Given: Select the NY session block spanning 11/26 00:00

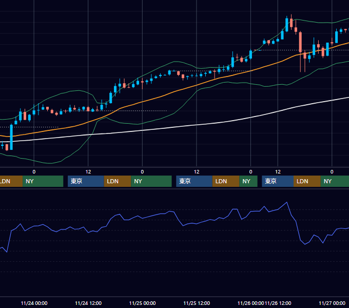Looking at the screenshot, I should (x=248, y=181).
